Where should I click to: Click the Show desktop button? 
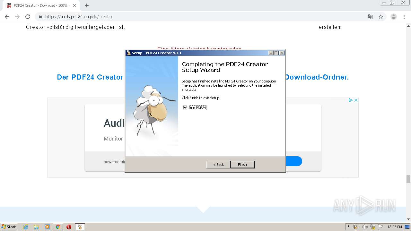click(x=408, y=227)
